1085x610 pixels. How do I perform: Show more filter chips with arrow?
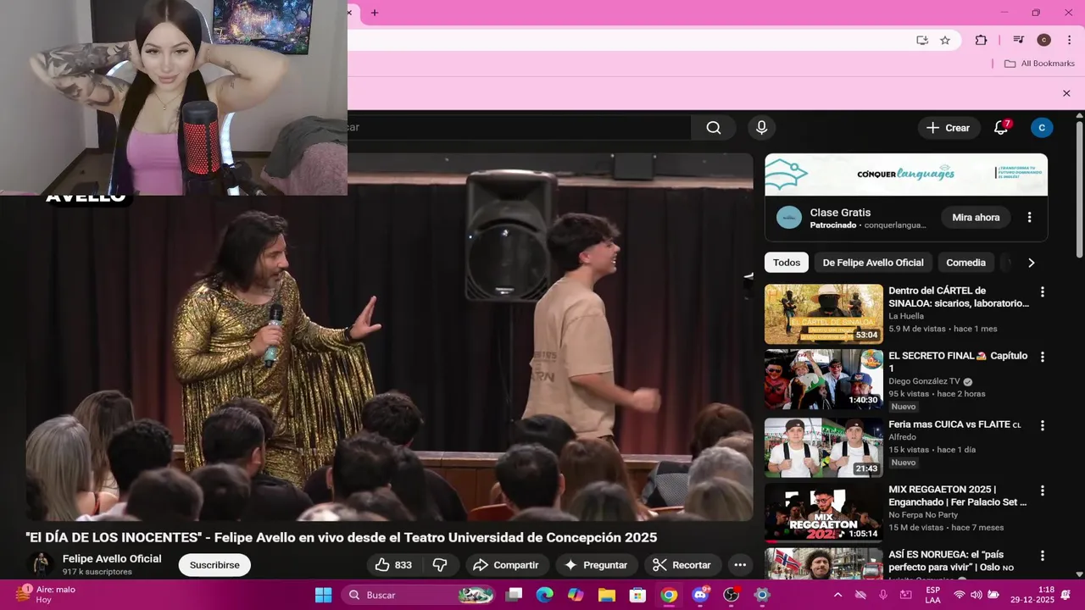pos(1031,263)
